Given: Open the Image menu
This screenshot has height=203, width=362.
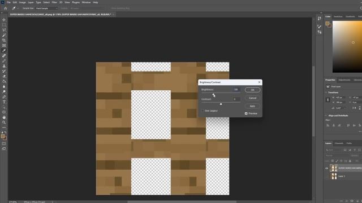Looking at the screenshot, I should tap(22, 2).
